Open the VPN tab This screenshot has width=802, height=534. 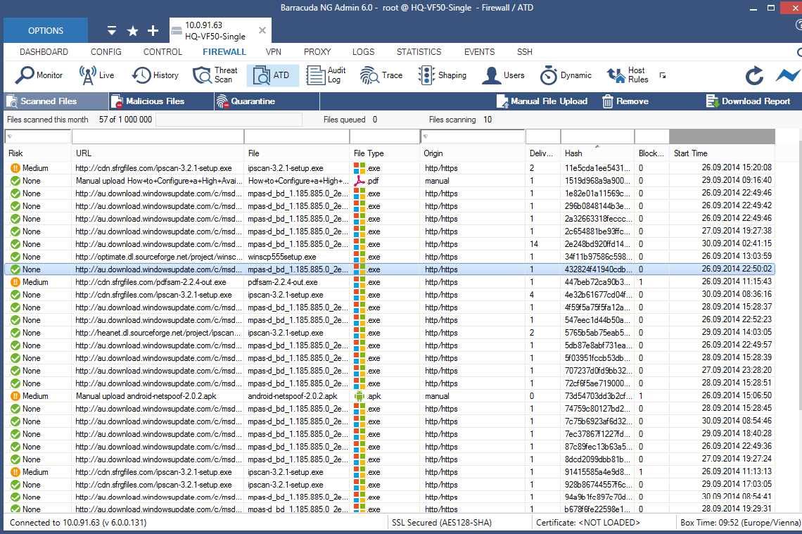pos(274,51)
